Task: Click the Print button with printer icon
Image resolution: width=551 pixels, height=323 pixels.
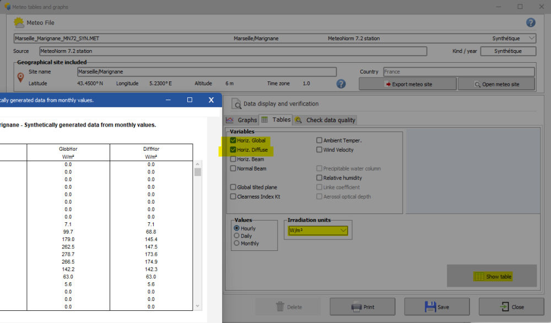Action: pyautogui.click(x=362, y=307)
